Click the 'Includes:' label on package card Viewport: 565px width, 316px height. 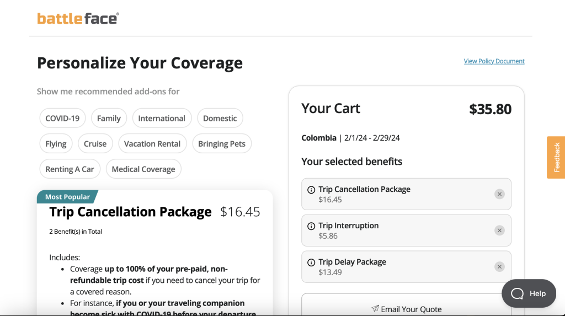coord(65,258)
